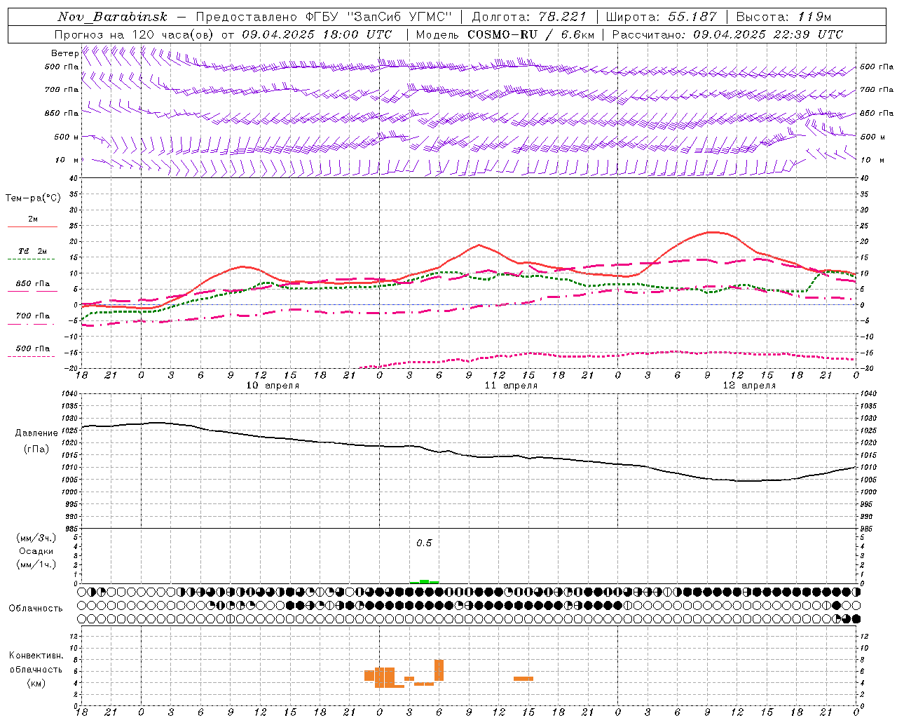897x718 pixels.
Task: Click the 12 апреля date label
Action: pyautogui.click(x=749, y=386)
